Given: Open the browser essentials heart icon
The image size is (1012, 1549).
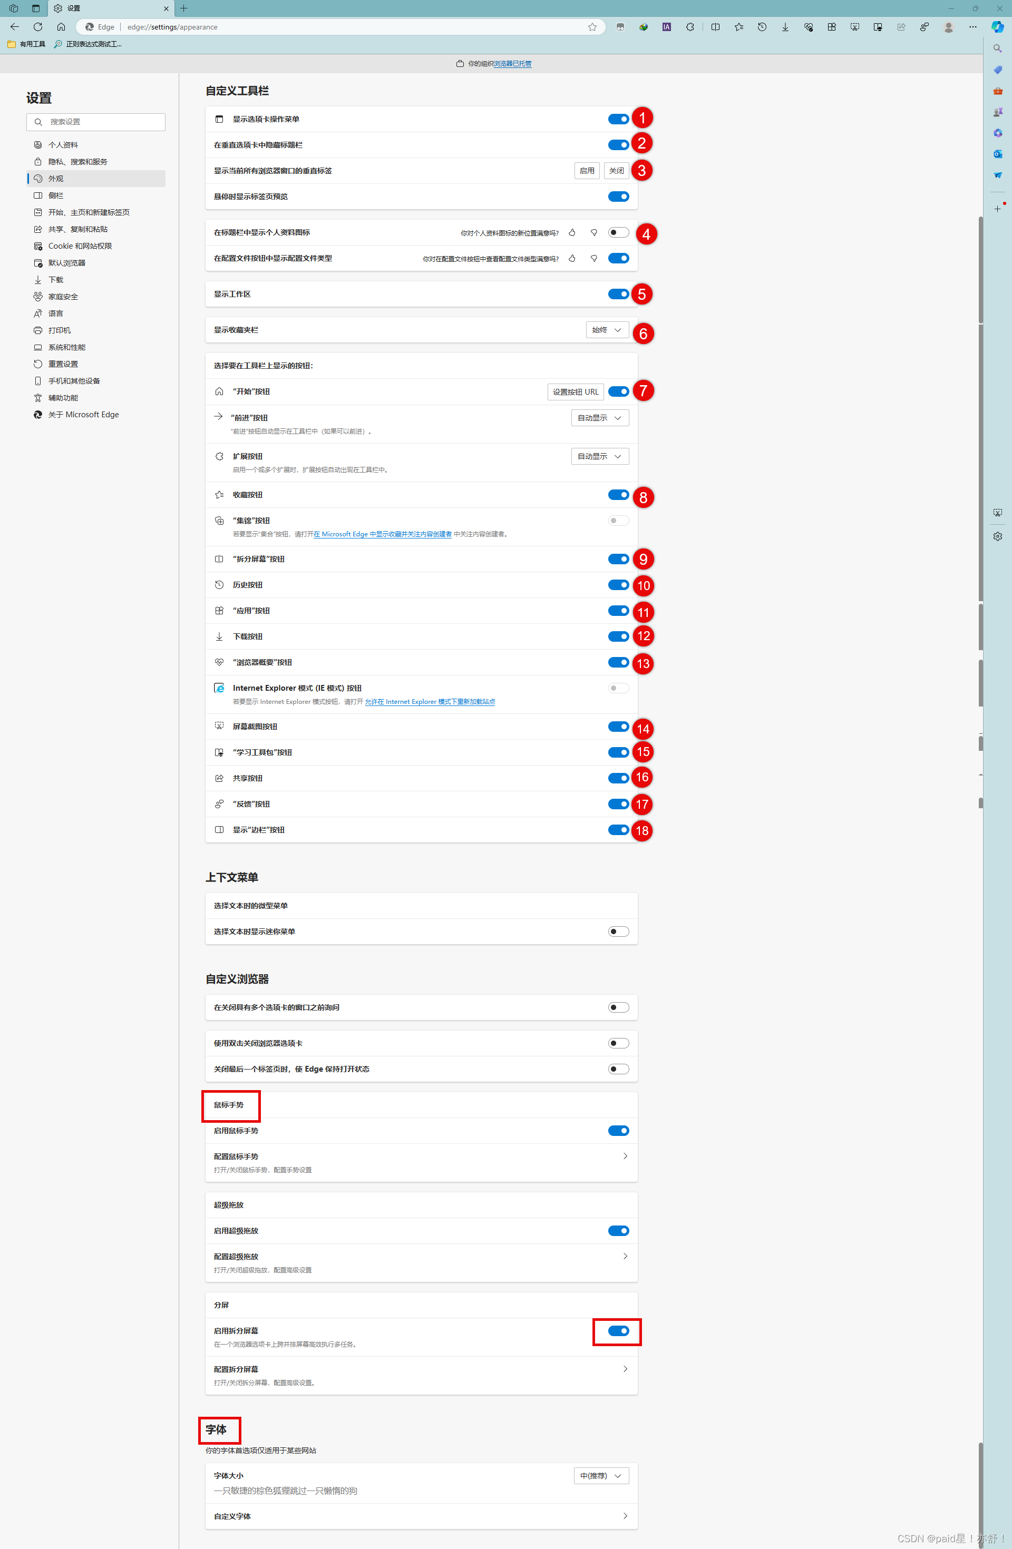Looking at the screenshot, I should pyautogui.click(x=808, y=27).
